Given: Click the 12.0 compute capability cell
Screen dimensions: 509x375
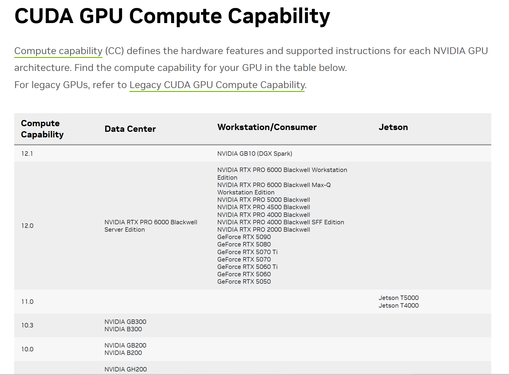Looking at the screenshot, I should 27,226.
